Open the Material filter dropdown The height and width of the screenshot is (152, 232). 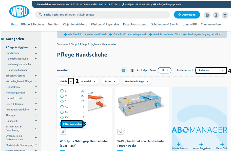pos(88,81)
